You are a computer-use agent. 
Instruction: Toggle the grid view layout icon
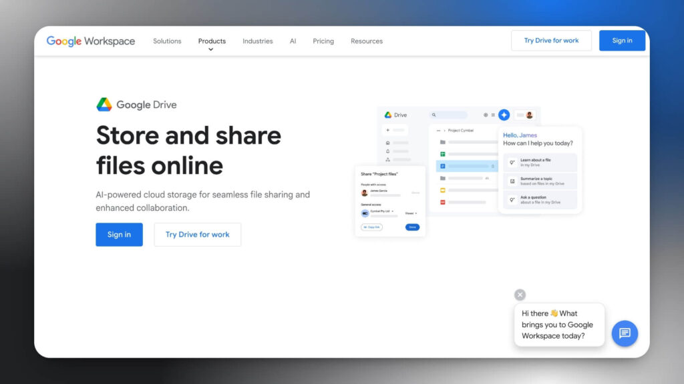tap(492, 115)
